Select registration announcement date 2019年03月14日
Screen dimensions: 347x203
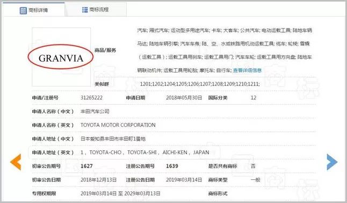(184, 180)
